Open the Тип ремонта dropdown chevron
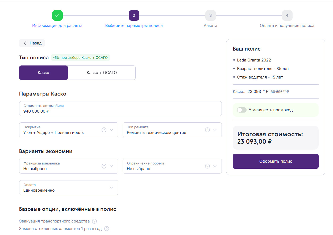Viewport: 333px width, 235px height. tap(215, 130)
